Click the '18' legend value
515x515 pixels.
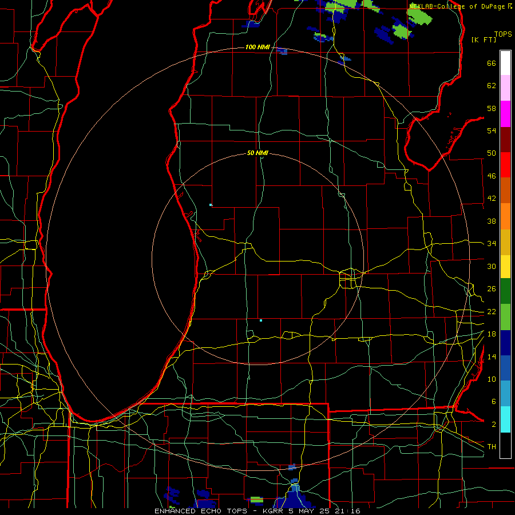(x=492, y=334)
